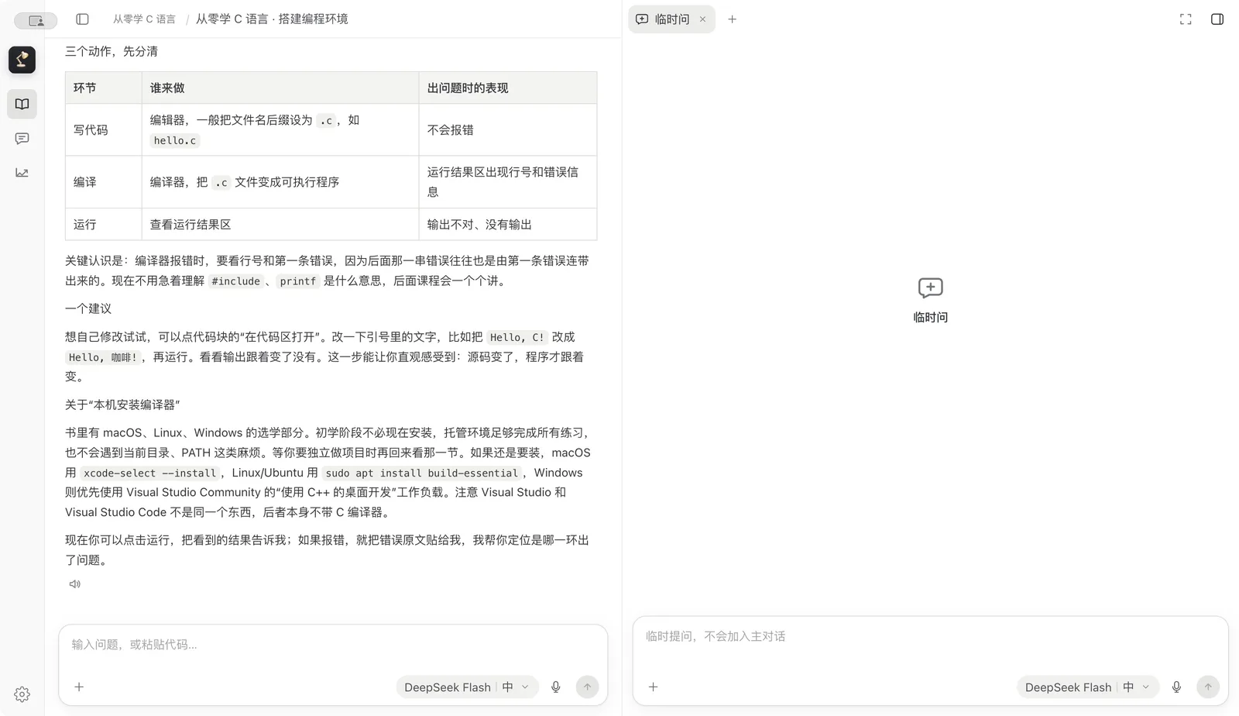Open the chat bubble sidebar icon

(22, 139)
